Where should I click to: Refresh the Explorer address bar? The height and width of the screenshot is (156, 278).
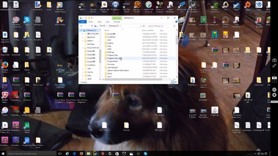144,26
